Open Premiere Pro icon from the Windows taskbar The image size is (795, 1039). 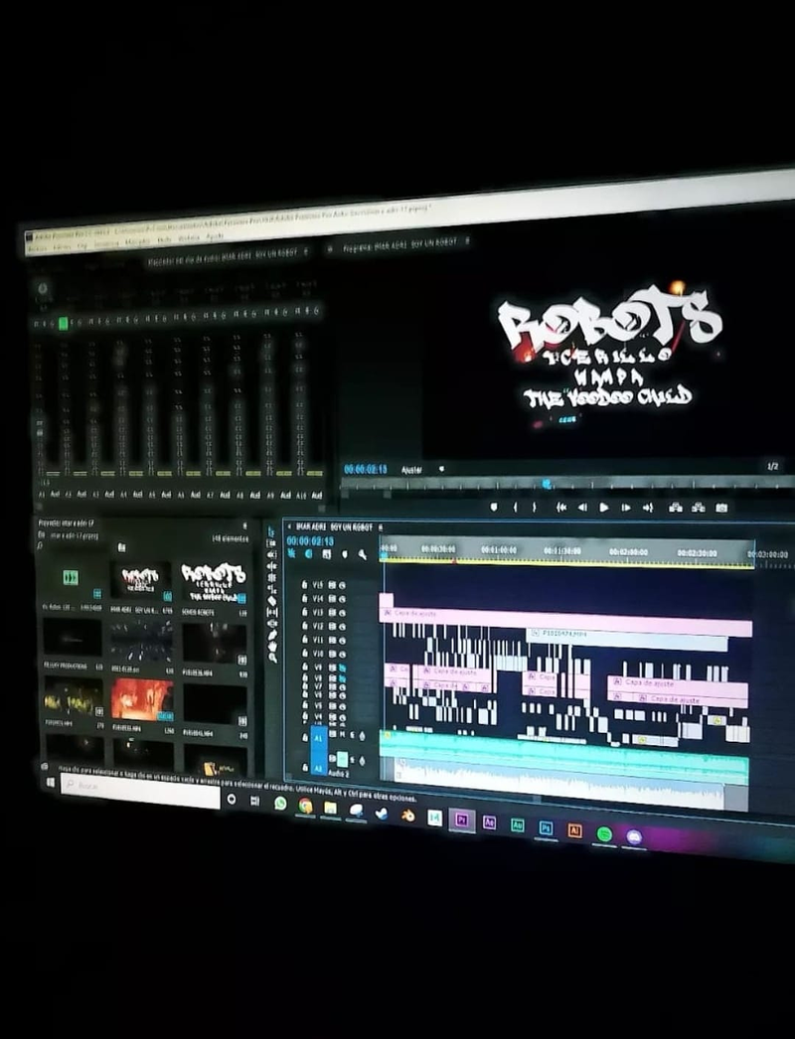pyautogui.click(x=461, y=821)
